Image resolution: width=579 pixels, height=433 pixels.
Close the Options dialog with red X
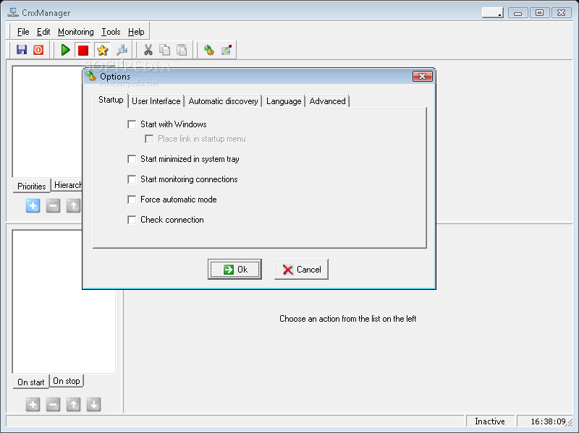point(423,77)
